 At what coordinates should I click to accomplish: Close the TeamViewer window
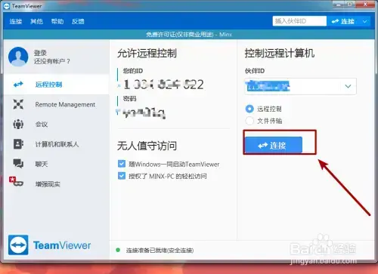click(x=365, y=5)
